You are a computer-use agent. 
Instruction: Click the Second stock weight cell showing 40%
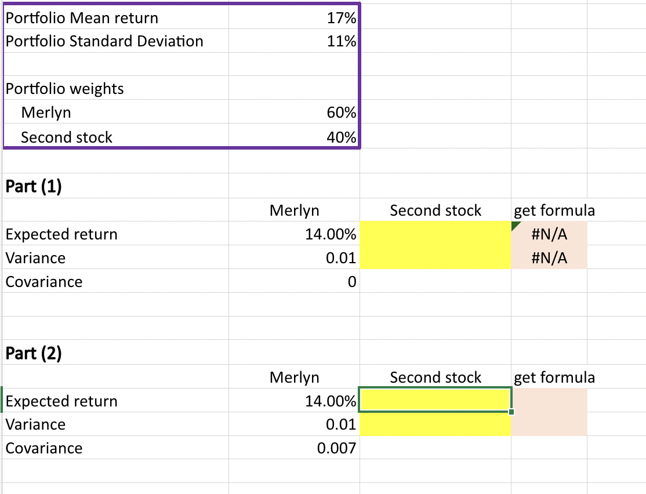coord(294,137)
